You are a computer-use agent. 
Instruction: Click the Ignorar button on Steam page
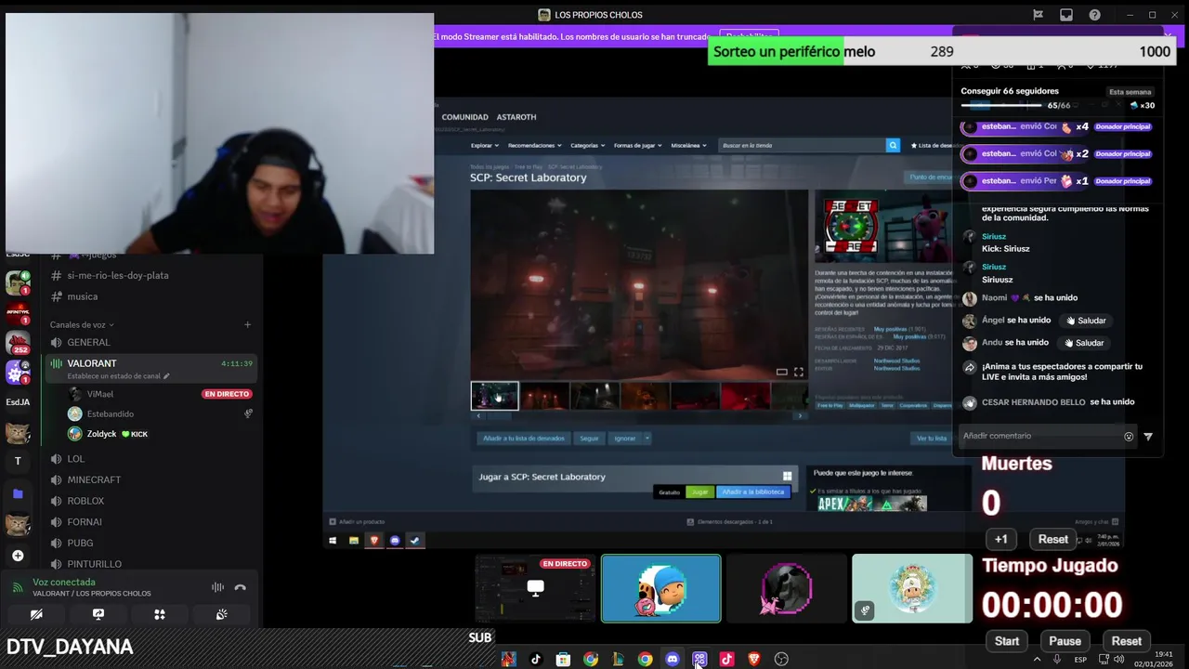pos(625,439)
